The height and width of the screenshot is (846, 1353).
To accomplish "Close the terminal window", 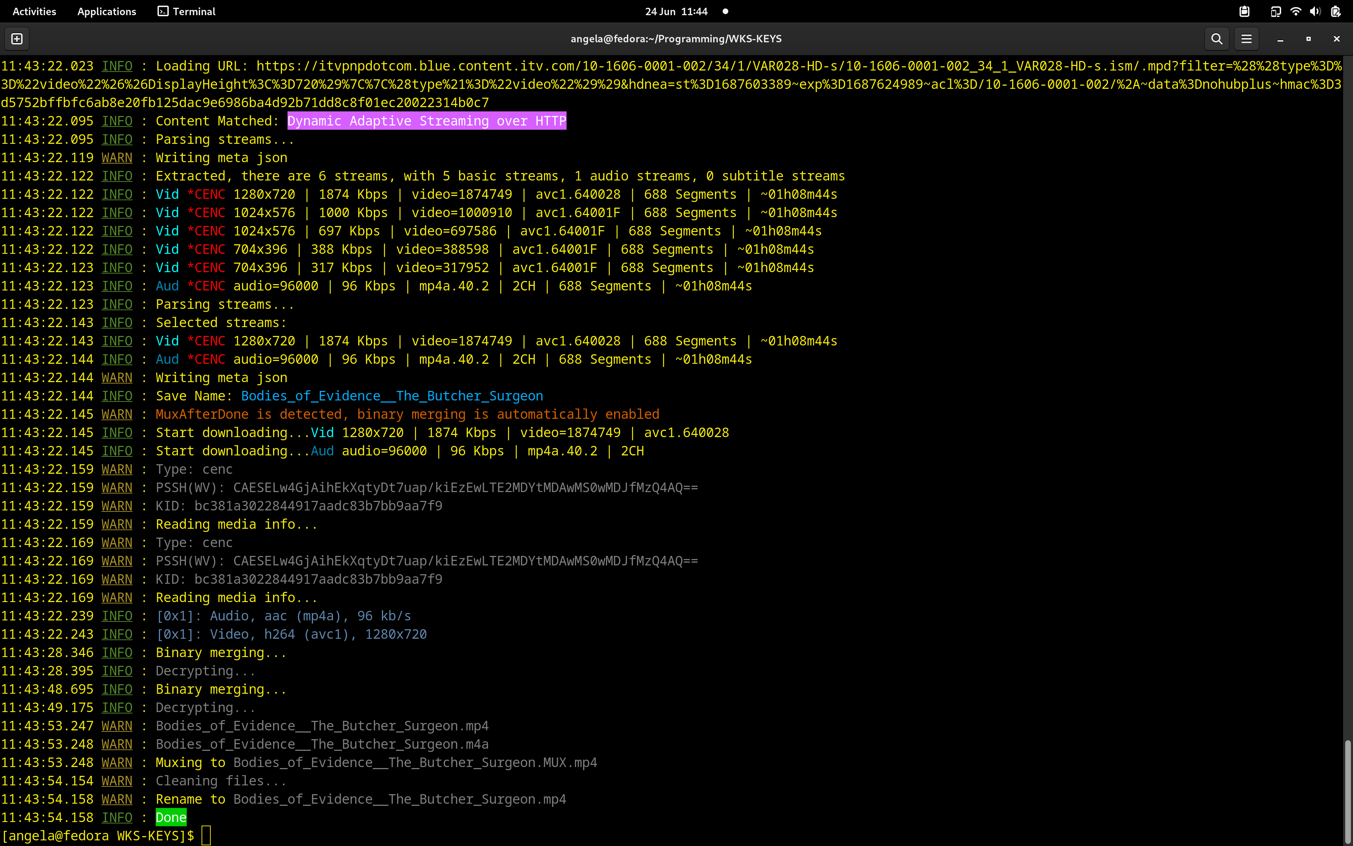I will 1336,39.
